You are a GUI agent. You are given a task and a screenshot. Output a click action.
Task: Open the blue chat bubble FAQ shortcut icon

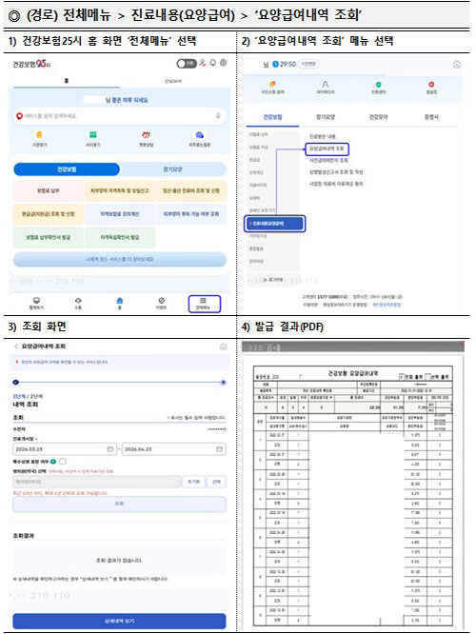[199, 134]
